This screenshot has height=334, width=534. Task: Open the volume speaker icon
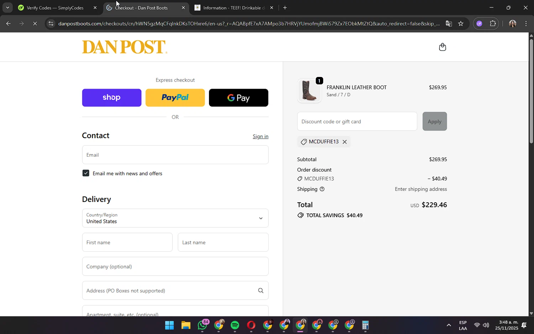click(x=486, y=325)
